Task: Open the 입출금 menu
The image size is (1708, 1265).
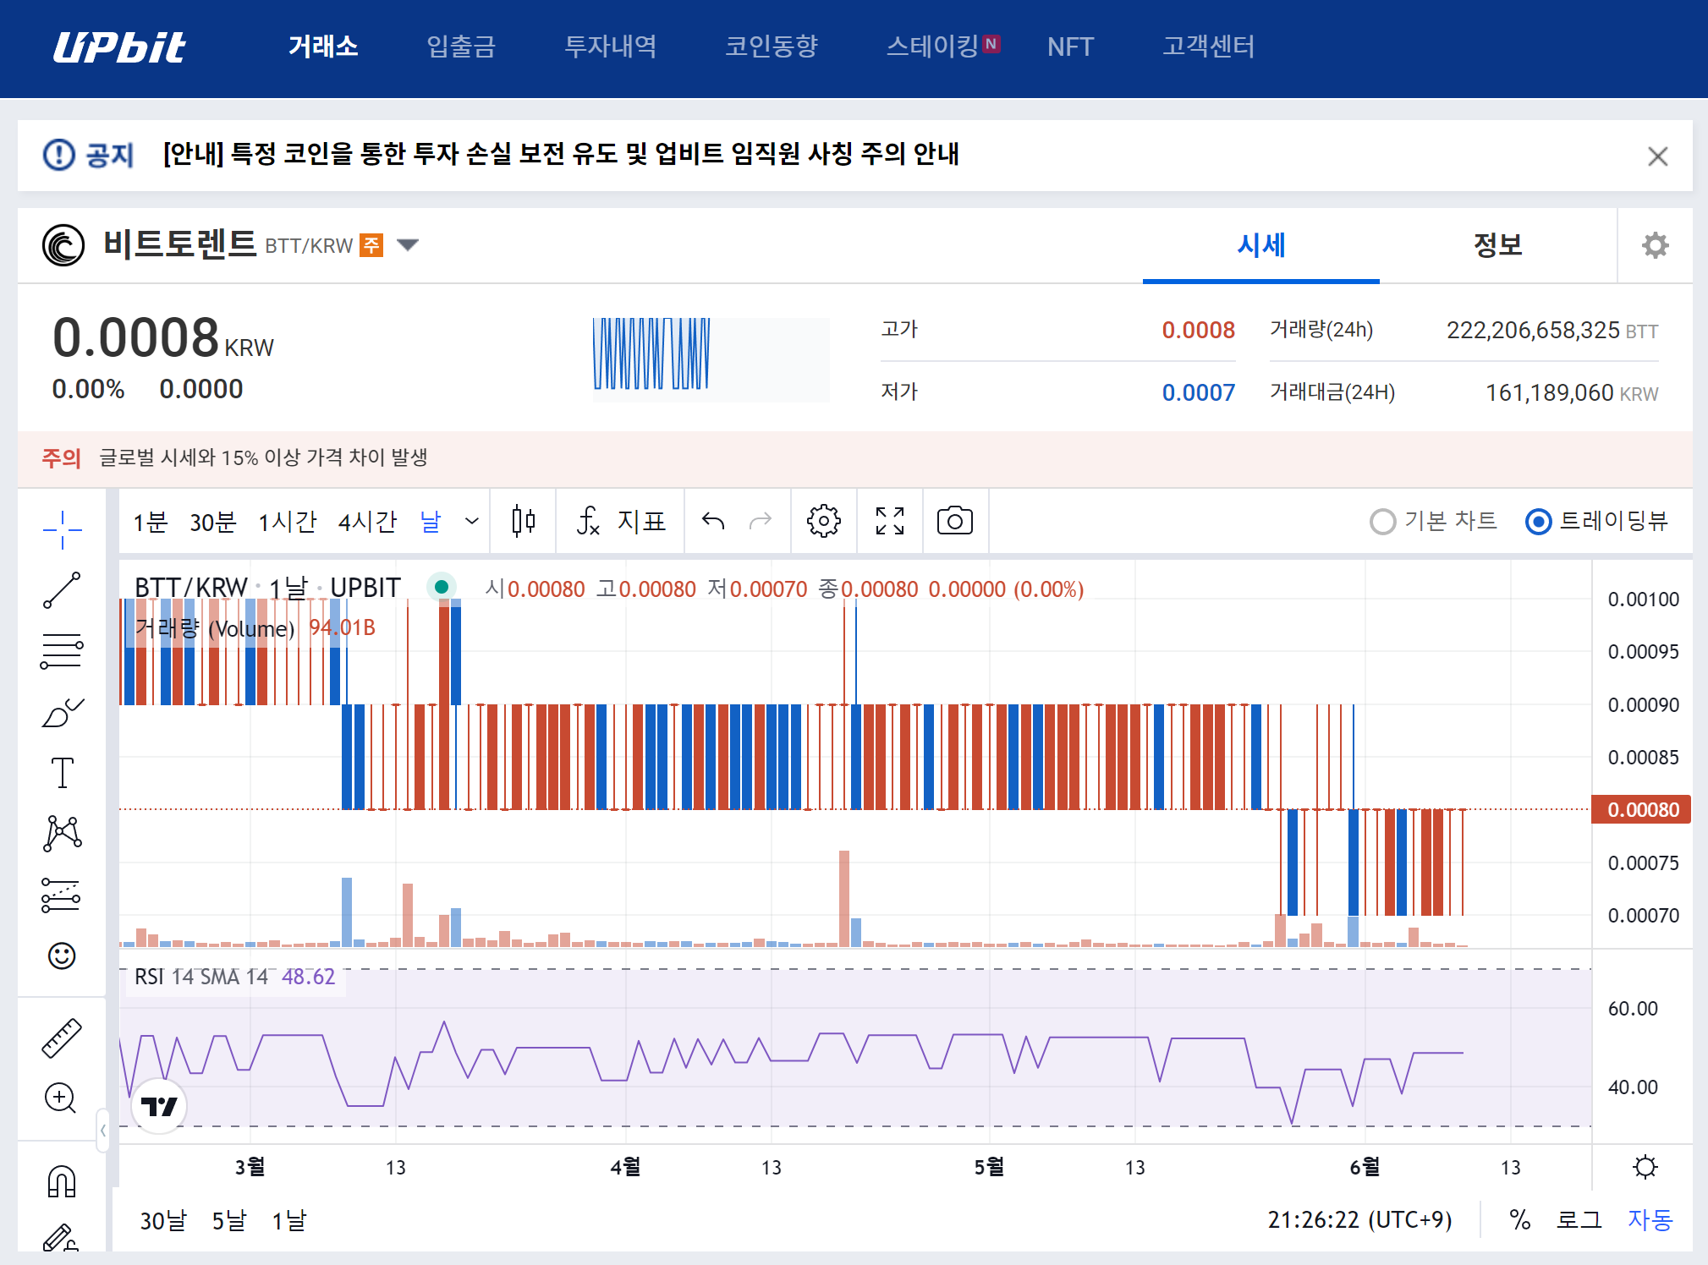Action: [461, 47]
